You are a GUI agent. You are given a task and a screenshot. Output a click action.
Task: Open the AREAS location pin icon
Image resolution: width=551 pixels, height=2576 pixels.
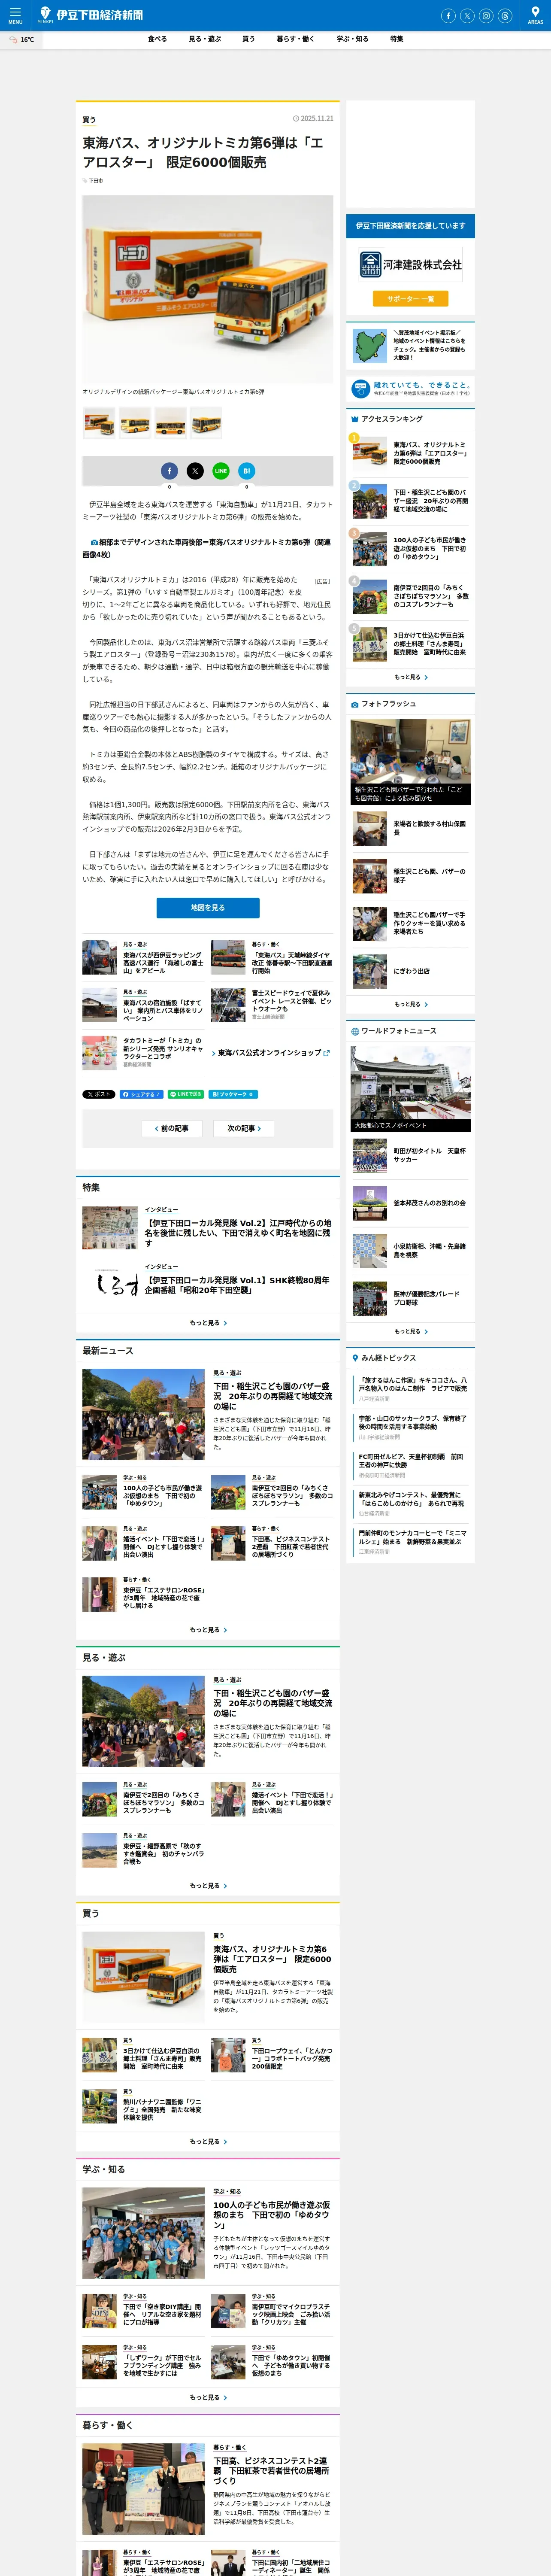tap(535, 15)
